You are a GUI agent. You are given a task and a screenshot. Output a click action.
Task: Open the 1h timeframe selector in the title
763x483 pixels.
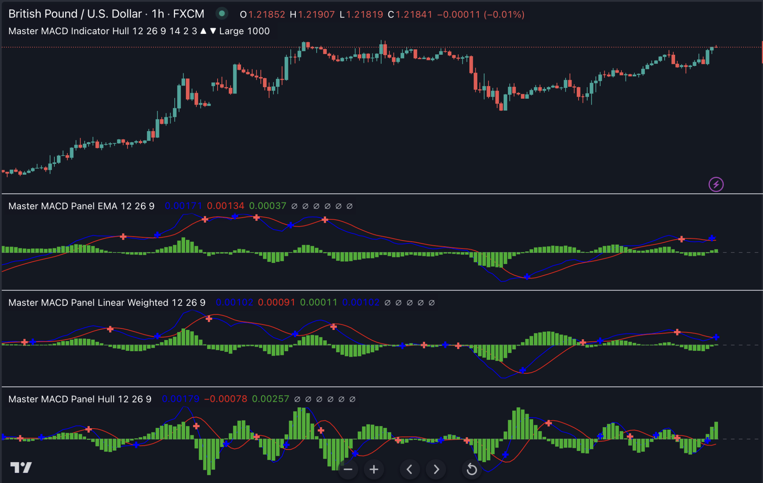[x=158, y=13]
